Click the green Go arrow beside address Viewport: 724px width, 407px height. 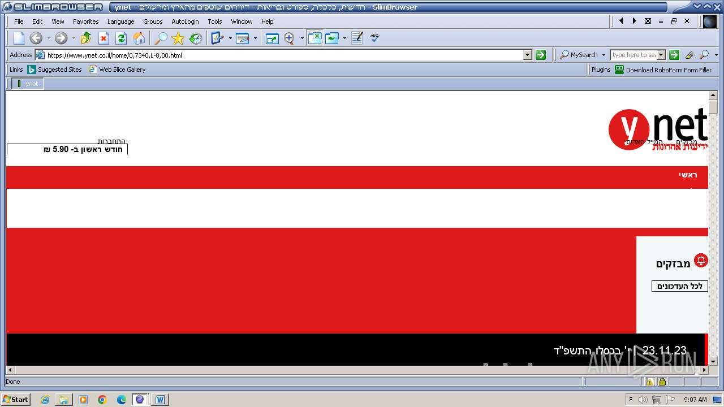point(541,55)
